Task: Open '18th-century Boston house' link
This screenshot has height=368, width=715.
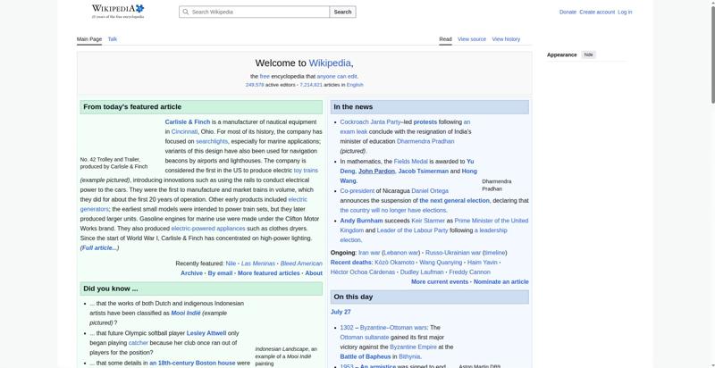Action: [x=192, y=363]
